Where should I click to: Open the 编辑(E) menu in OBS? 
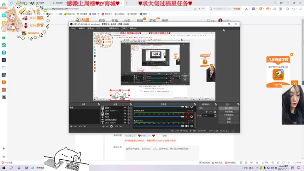(x=82, y=28)
